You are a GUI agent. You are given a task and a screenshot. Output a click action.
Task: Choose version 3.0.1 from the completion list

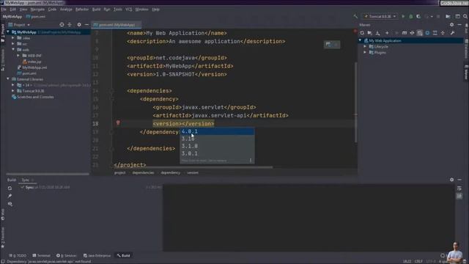point(217,153)
